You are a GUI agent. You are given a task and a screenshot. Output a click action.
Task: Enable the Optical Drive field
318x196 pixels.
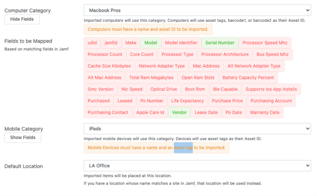[x=164, y=89]
